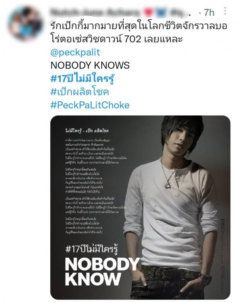The image size is (238, 303).
Task: Click the red heart emoji in display name
Action: coord(148,12)
